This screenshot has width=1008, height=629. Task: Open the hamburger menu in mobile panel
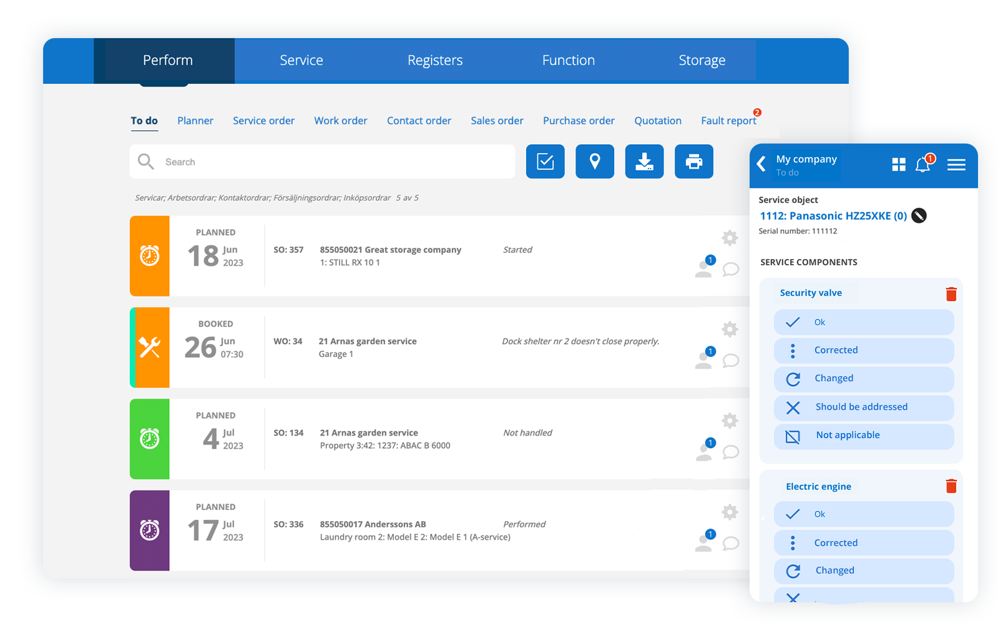956,165
